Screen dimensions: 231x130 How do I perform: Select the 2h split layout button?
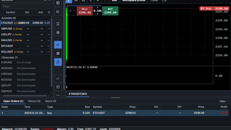pyautogui.click(x=76, y=1)
